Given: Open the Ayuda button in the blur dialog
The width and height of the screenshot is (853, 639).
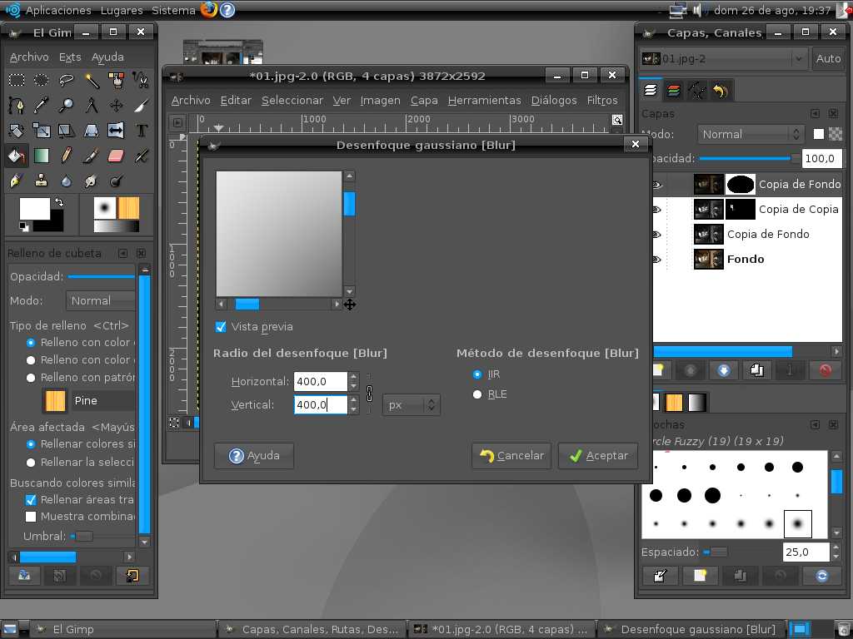Looking at the screenshot, I should [254, 456].
